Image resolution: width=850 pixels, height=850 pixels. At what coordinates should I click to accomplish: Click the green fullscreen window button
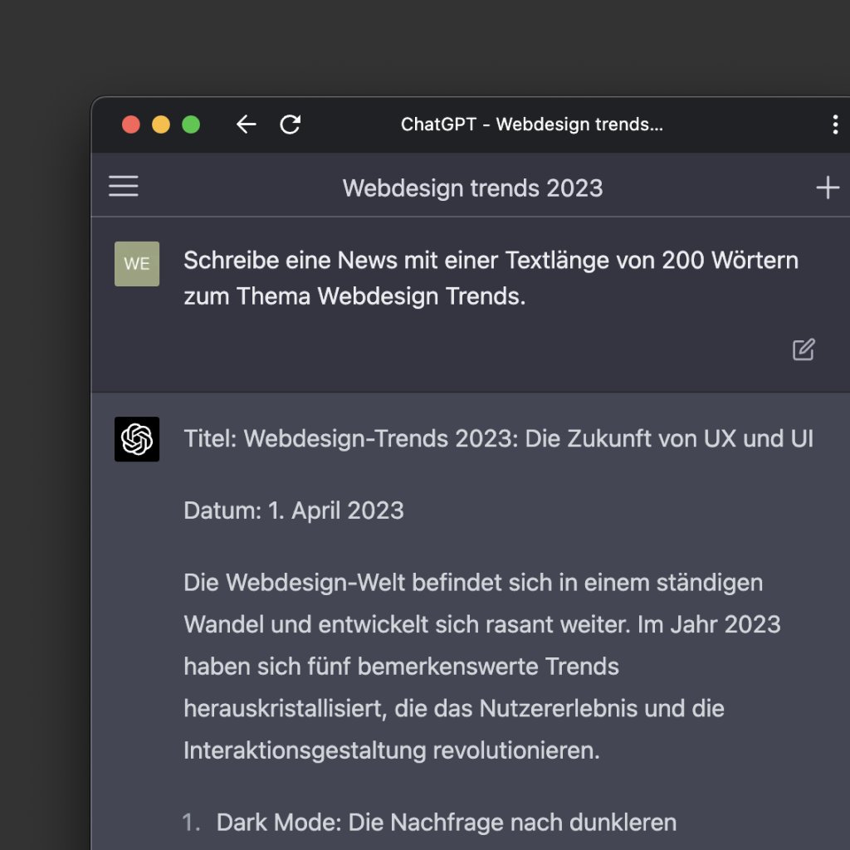[x=191, y=125]
